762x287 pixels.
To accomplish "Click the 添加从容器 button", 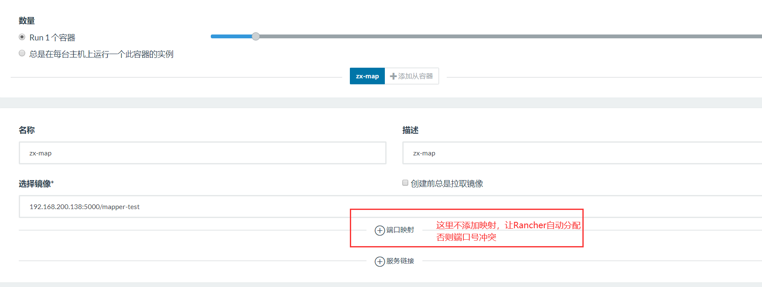I will (415, 76).
